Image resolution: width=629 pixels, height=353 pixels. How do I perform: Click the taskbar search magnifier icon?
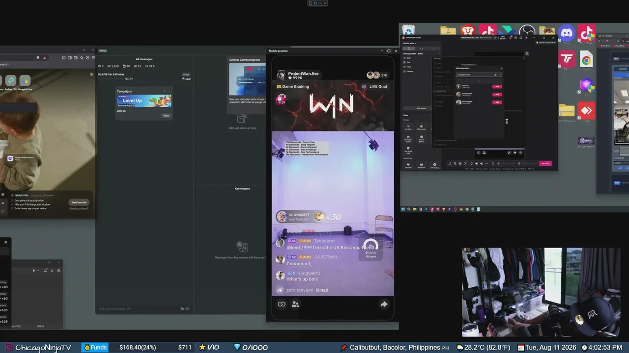click(409, 209)
